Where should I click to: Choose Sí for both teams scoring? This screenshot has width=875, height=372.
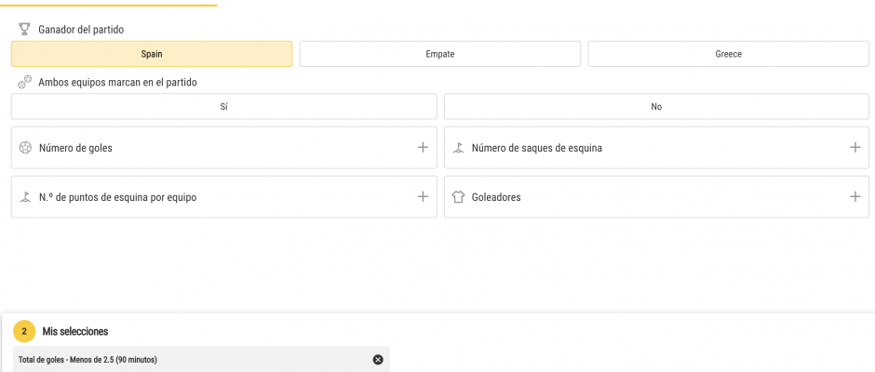click(223, 107)
